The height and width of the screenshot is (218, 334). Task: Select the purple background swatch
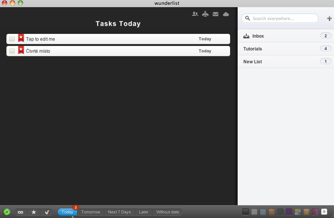click(289, 212)
